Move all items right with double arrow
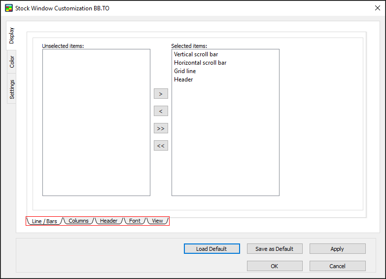 [161, 128]
